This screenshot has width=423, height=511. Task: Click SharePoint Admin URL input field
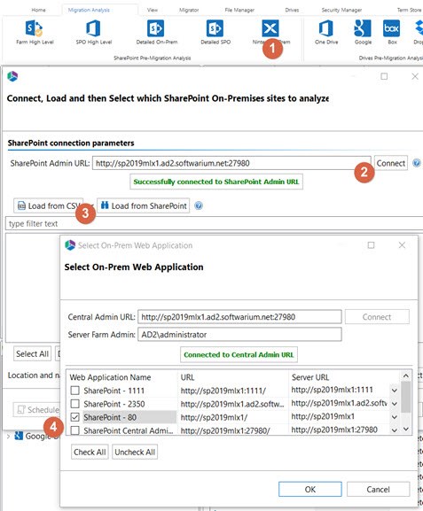pyautogui.click(x=231, y=163)
